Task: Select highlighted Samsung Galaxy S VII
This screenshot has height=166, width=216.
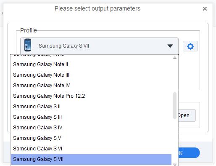Action: [x=91, y=159]
